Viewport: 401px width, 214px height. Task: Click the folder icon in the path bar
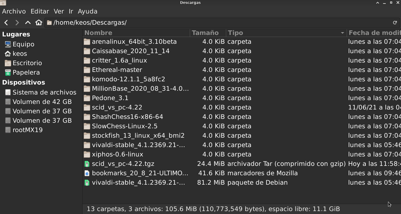coord(49,23)
